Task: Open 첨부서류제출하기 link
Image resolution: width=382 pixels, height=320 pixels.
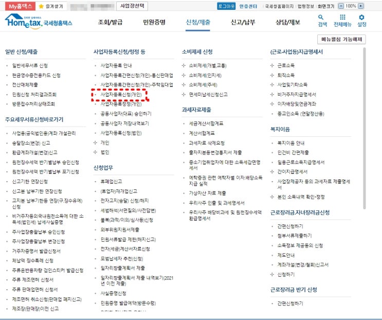Action: point(295,236)
